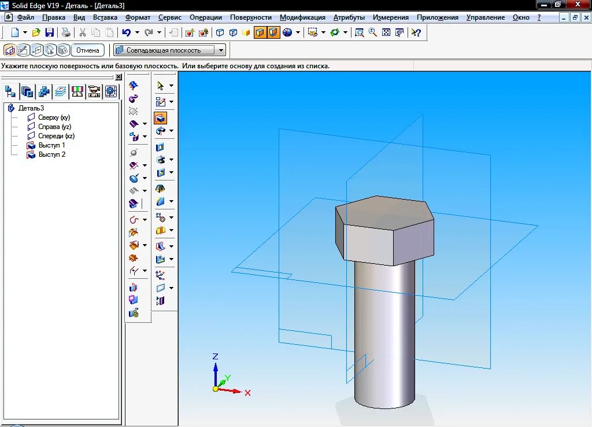The image size is (592, 427).
Task: Open the Feature Playback camera tab
Action: click(94, 91)
